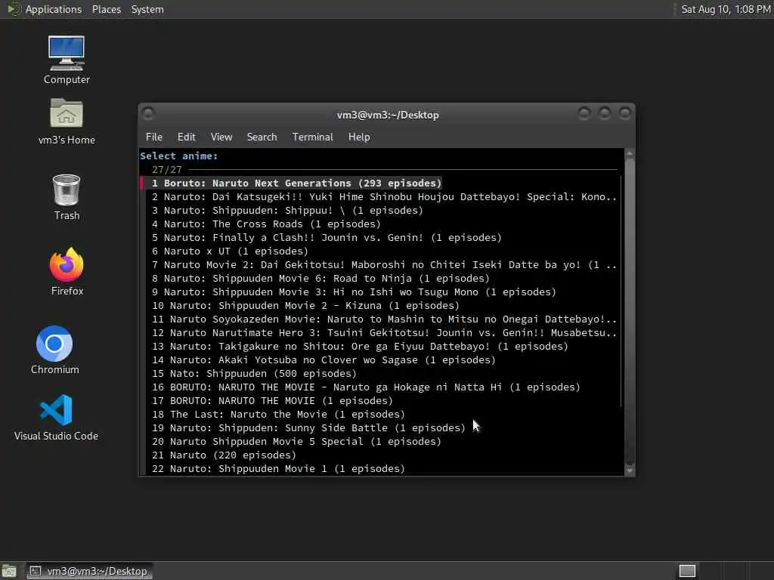
Task: Select Naruto: Shippuuden: Shippuu! entry
Action: [287, 210]
